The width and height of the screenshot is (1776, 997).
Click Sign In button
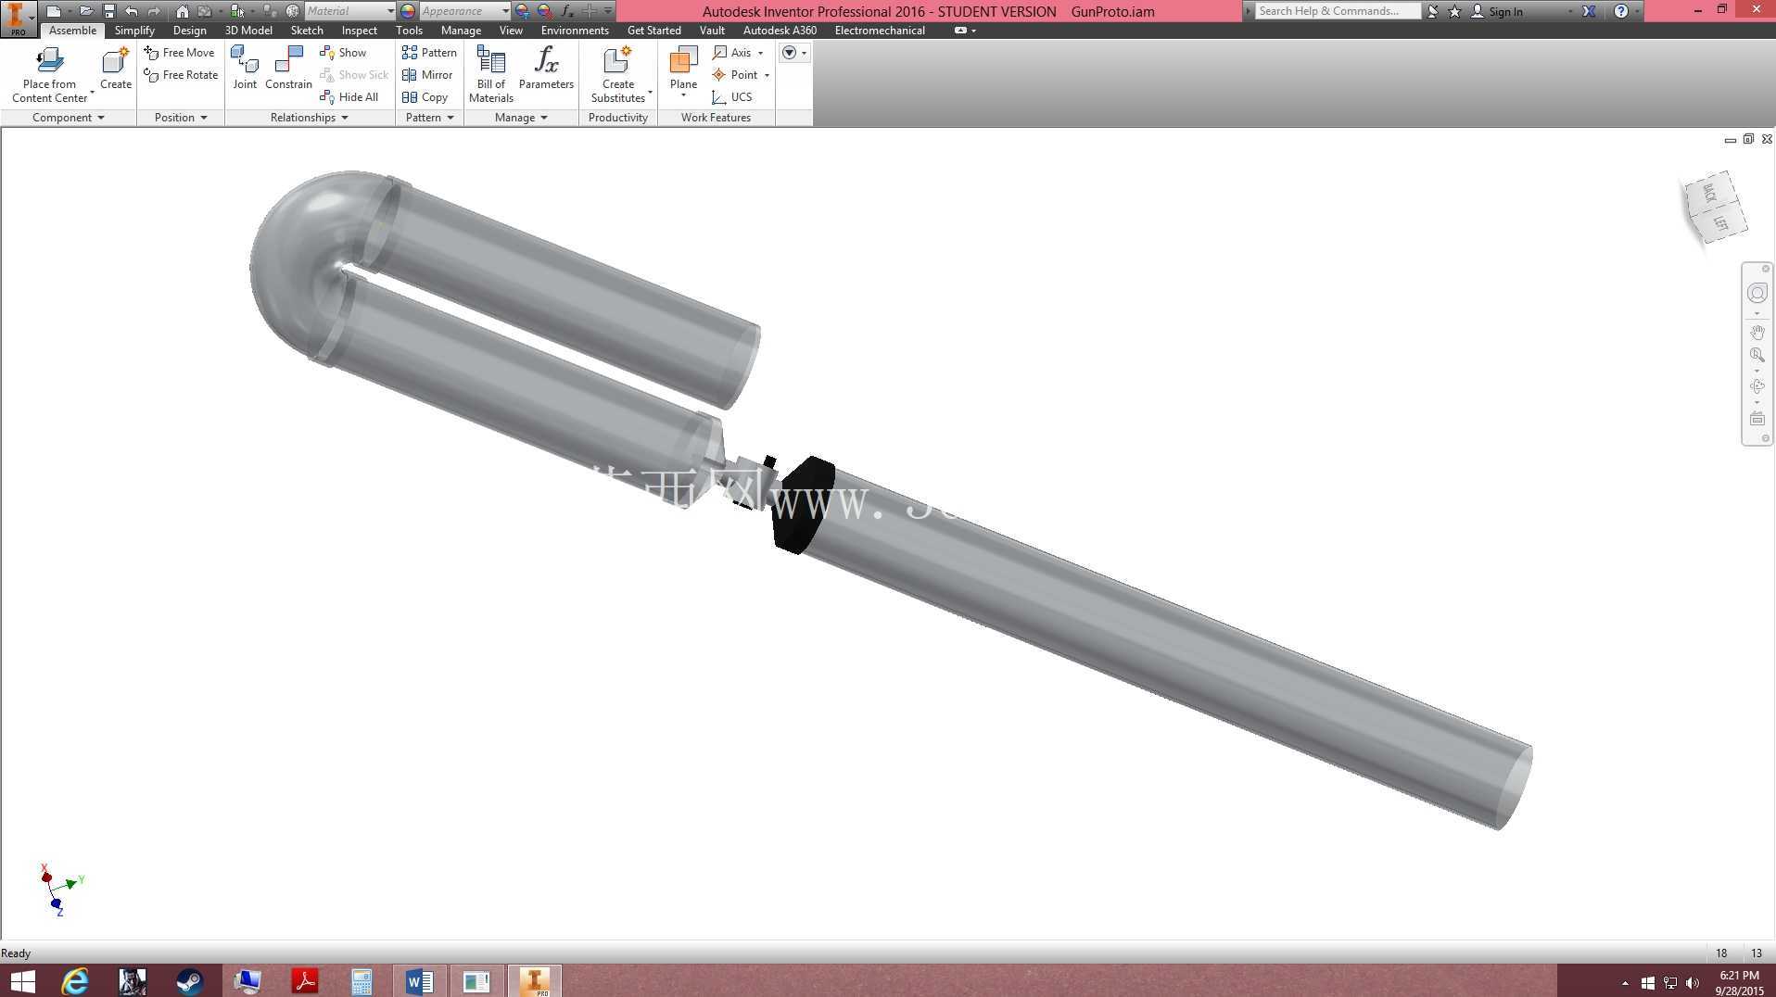point(1497,11)
